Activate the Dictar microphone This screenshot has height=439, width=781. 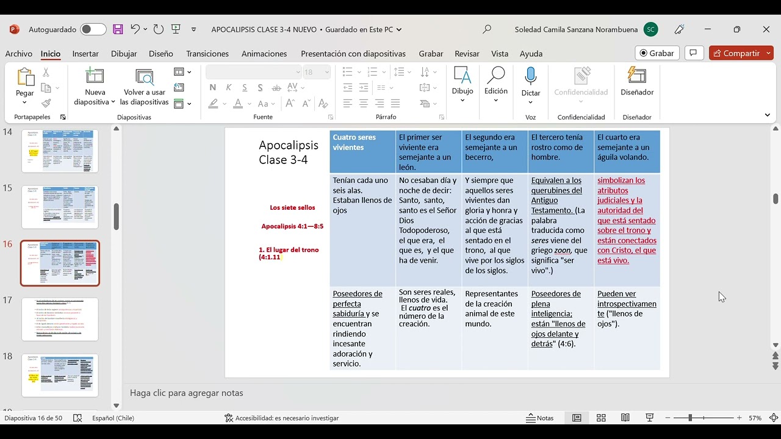click(x=530, y=82)
